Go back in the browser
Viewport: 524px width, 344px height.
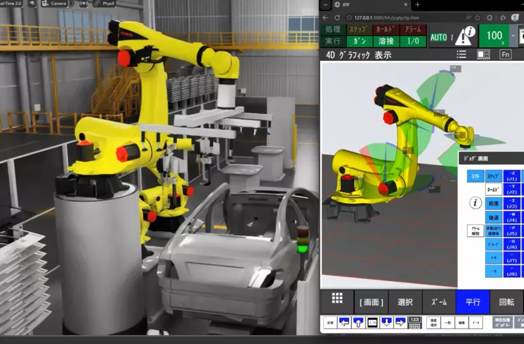coord(326,18)
